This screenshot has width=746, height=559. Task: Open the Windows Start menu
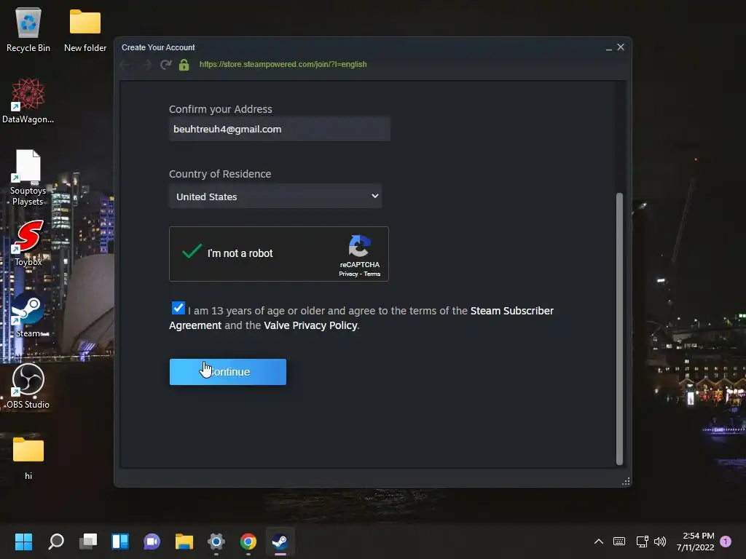[x=23, y=542]
